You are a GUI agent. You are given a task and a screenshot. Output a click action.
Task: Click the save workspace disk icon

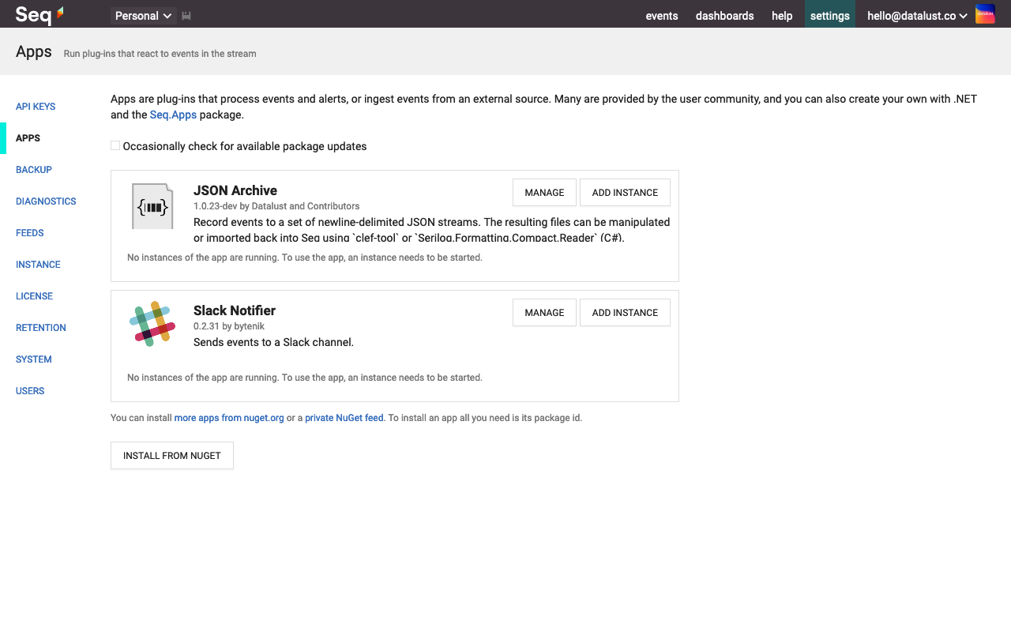pyautogui.click(x=186, y=16)
